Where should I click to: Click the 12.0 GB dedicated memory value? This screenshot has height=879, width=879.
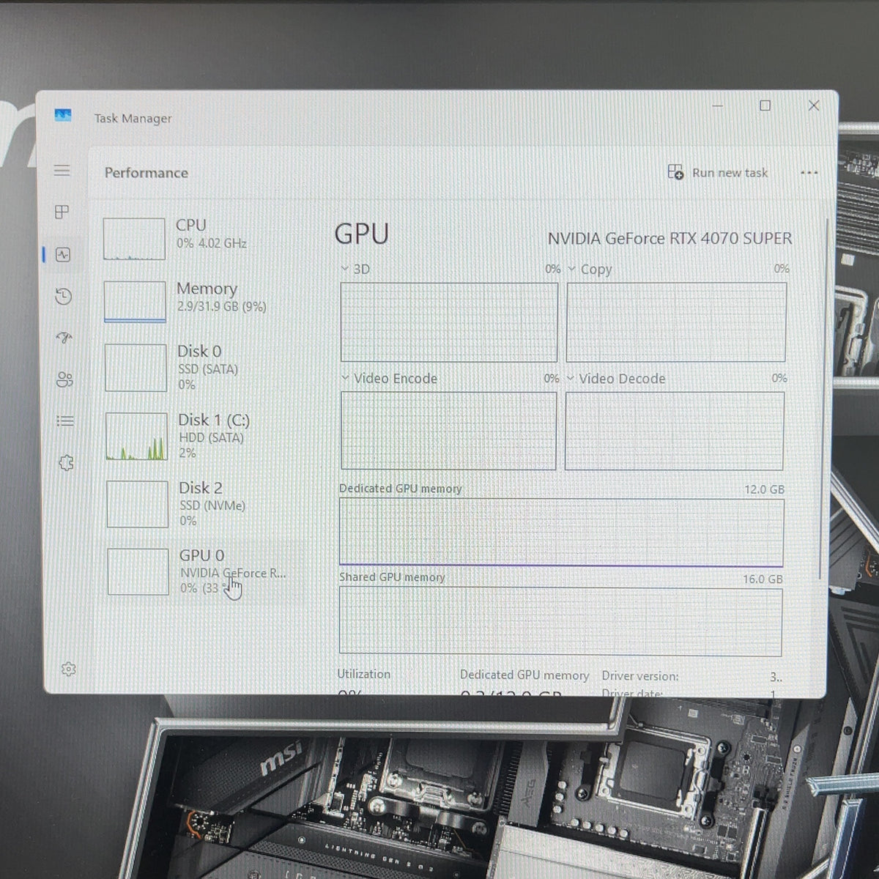click(764, 489)
